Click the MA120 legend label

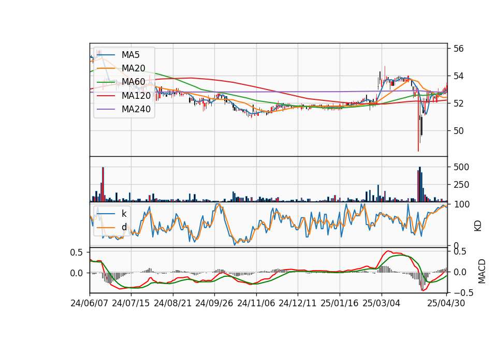[136, 95]
